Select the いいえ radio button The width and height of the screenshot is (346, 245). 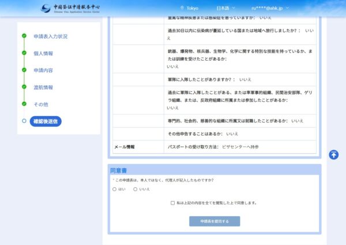tap(136, 189)
